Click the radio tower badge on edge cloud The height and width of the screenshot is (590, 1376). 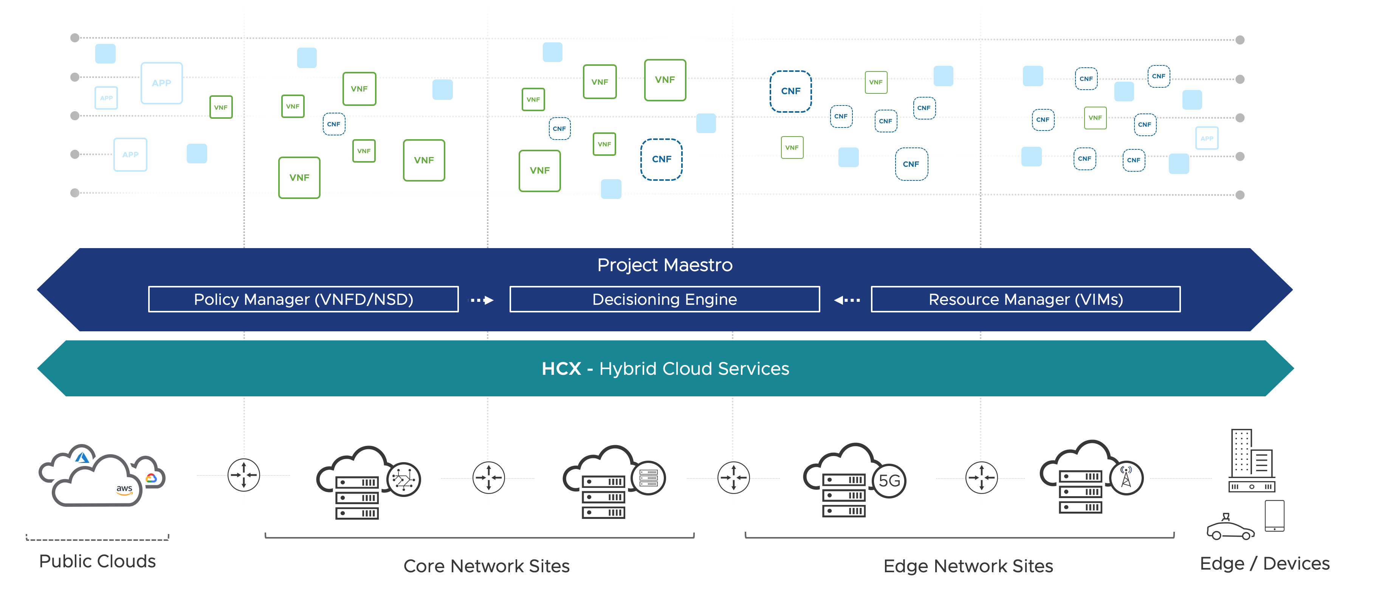1126,477
